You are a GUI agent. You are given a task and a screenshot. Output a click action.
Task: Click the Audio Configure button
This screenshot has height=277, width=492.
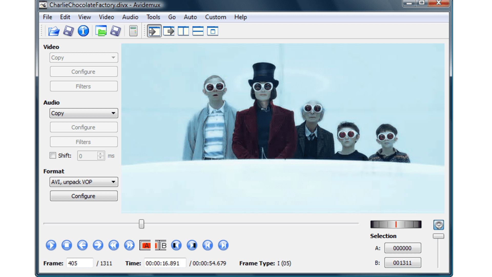(83, 127)
